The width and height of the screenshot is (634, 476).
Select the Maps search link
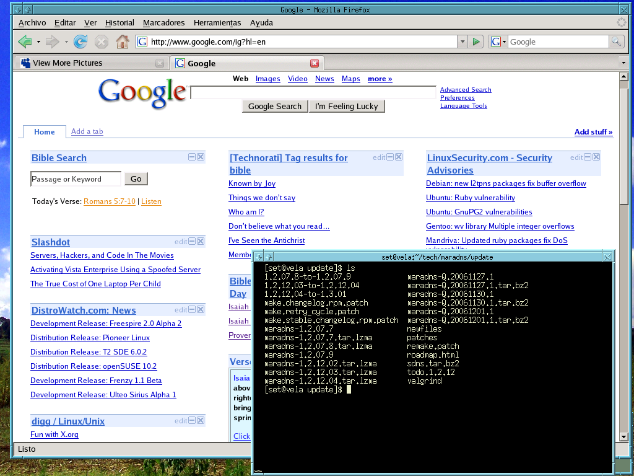pyautogui.click(x=350, y=79)
